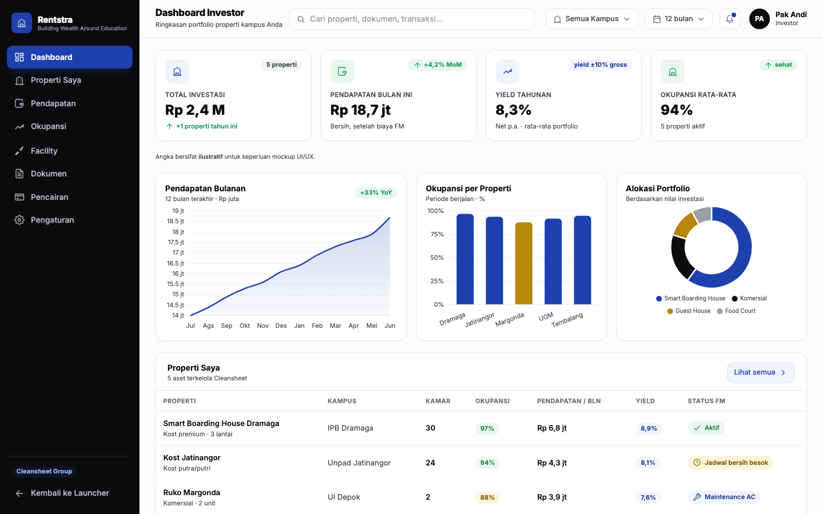Click the +33% YoY badge
This screenshot has width=823, height=514.
pyautogui.click(x=376, y=192)
